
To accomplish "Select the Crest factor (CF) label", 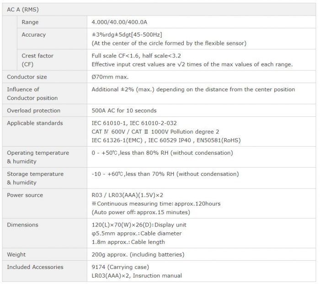I will pyautogui.click(x=37, y=60).
